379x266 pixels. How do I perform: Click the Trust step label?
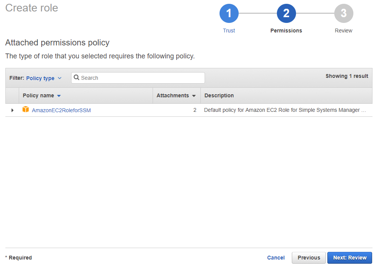[229, 31]
